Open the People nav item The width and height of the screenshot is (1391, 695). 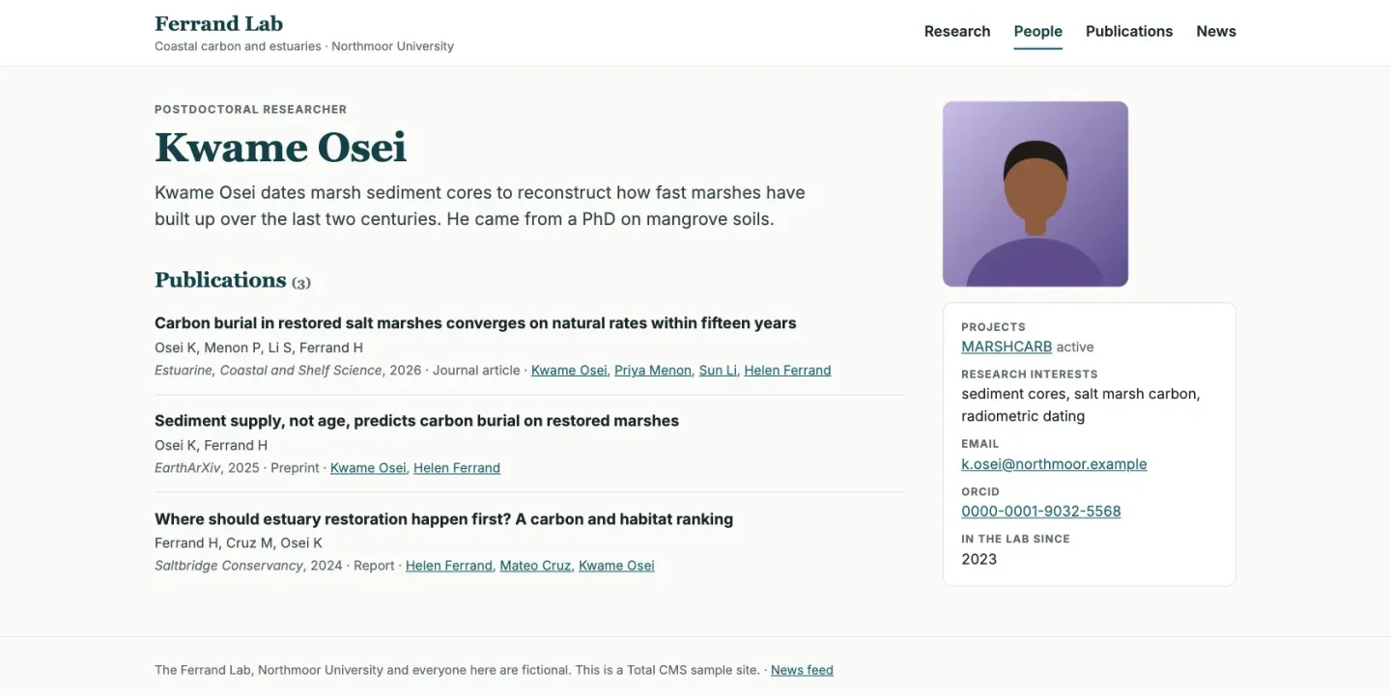[1037, 31]
